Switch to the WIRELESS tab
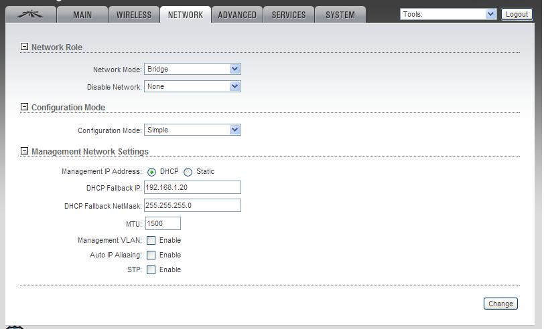Screen dimensions: 544x329 134,15
